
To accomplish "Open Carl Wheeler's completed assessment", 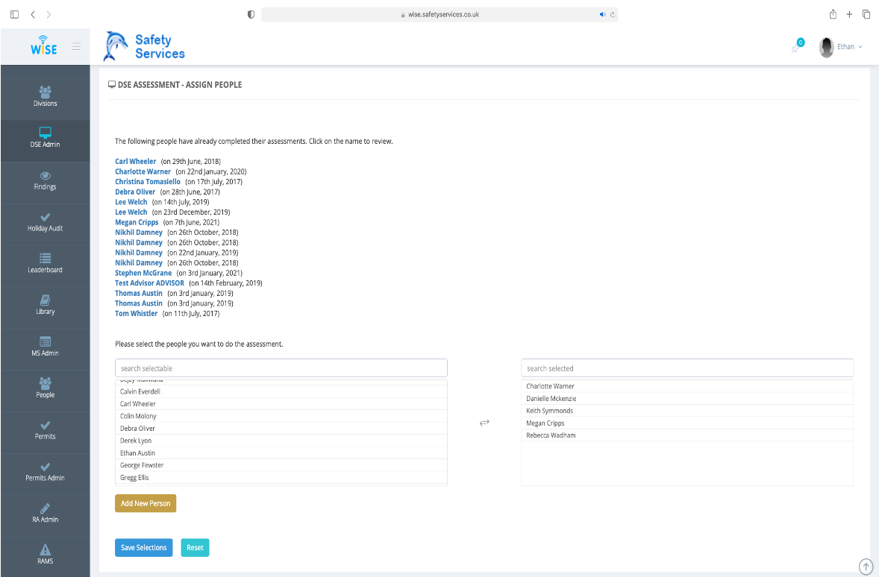I will click(136, 161).
